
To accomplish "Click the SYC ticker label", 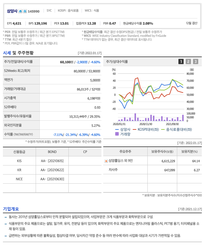I will click(49, 11).
